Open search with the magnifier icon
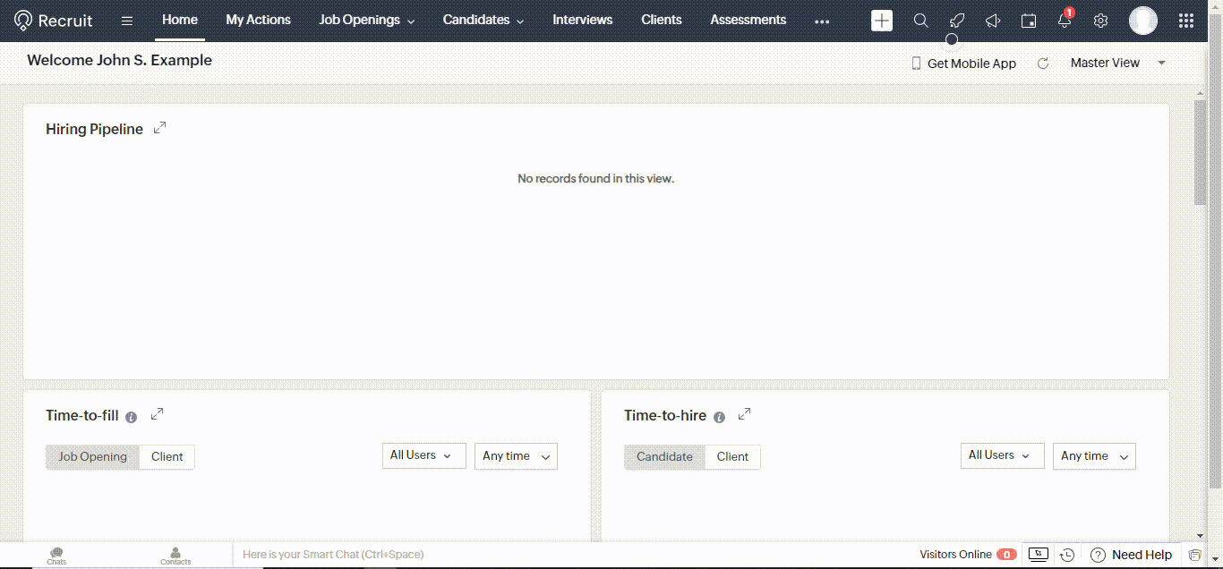This screenshot has height=569, width=1223. [x=920, y=21]
